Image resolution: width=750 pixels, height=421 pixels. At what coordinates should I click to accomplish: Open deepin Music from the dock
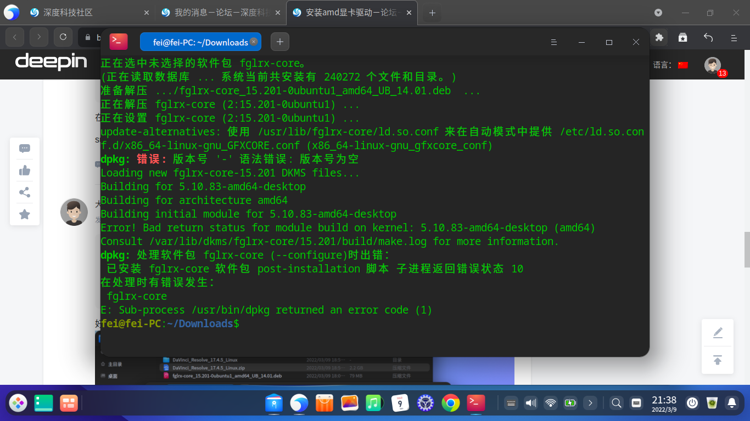point(374,403)
